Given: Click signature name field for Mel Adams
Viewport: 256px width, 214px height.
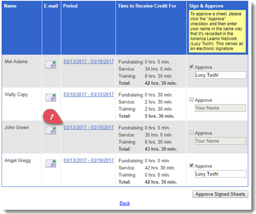Looking at the screenshot, I should click(220, 75).
